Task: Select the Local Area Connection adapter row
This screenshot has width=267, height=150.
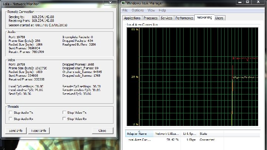Action: 192,140
